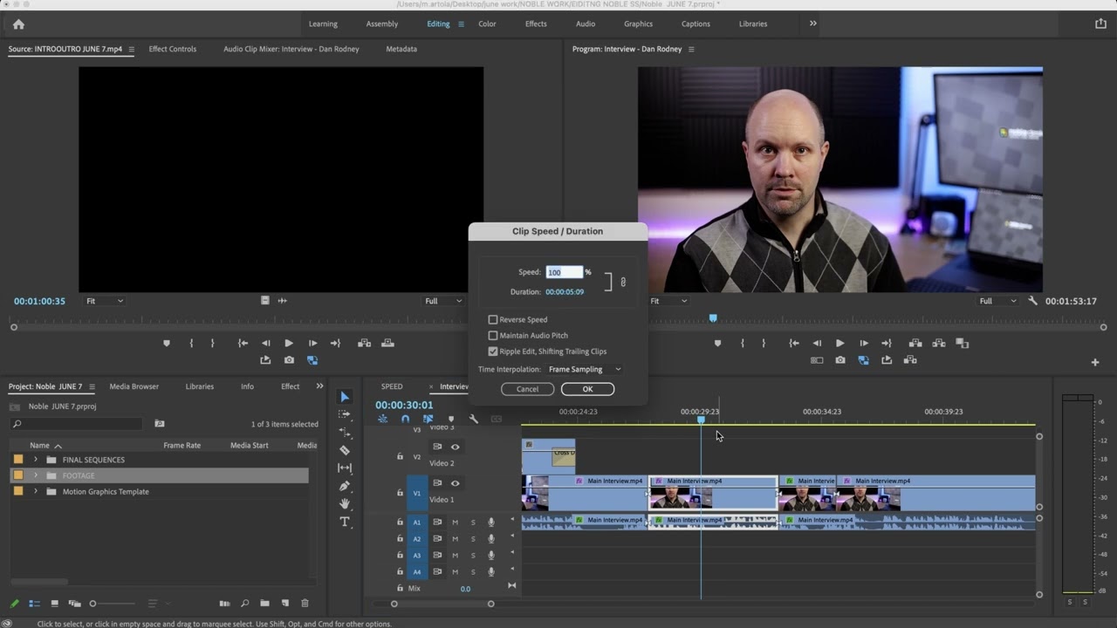Play the Source monitor
Image resolution: width=1117 pixels, height=628 pixels.
tap(289, 343)
